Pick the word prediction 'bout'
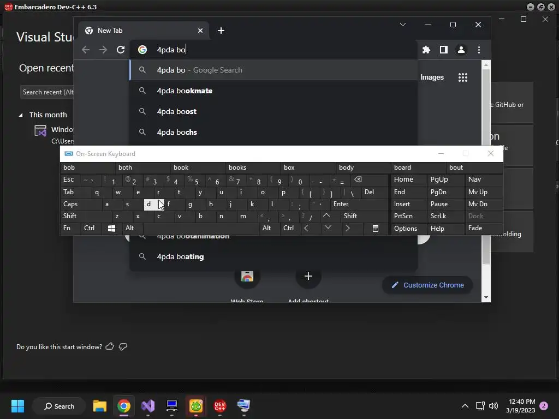Viewport: 559px width, 419px height. tap(474, 167)
